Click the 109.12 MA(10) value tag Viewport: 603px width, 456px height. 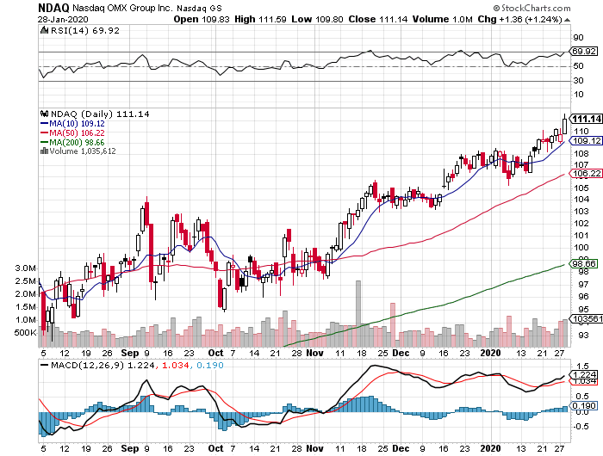point(586,140)
